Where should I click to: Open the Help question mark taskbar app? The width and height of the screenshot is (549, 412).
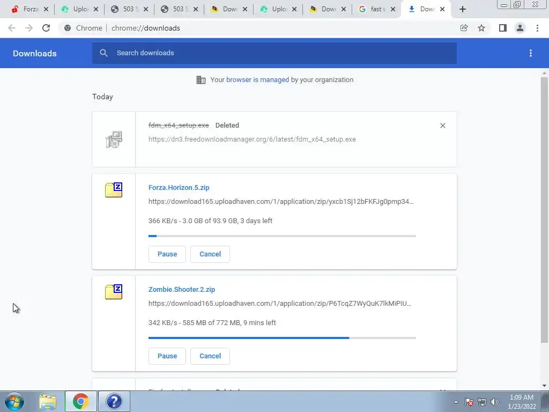114,401
